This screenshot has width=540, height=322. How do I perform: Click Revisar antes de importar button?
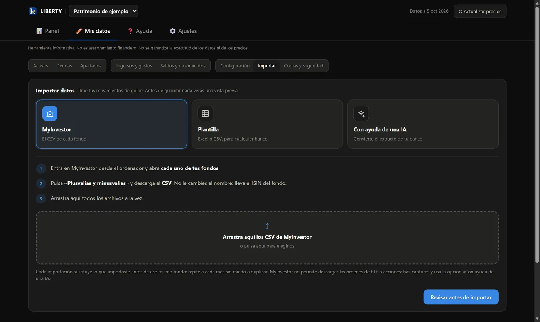click(x=461, y=297)
